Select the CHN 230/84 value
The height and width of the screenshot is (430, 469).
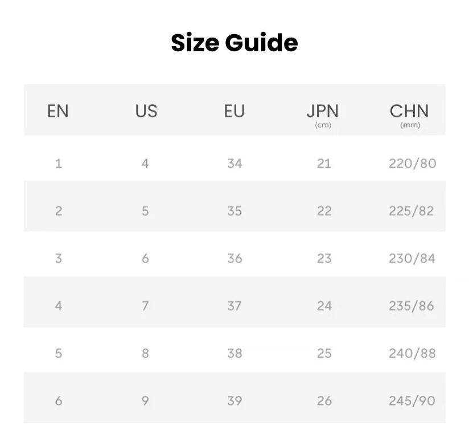pyautogui.click(x=412, y=258)
